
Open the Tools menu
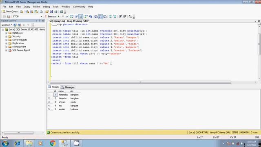(x=56, y=7)
